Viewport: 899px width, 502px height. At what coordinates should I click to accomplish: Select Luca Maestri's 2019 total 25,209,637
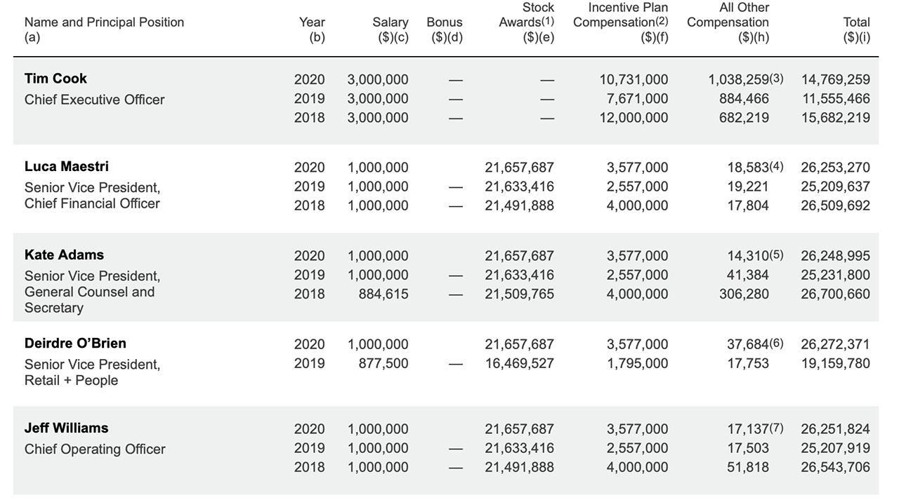pyautogui.click(x=836, y=186)
